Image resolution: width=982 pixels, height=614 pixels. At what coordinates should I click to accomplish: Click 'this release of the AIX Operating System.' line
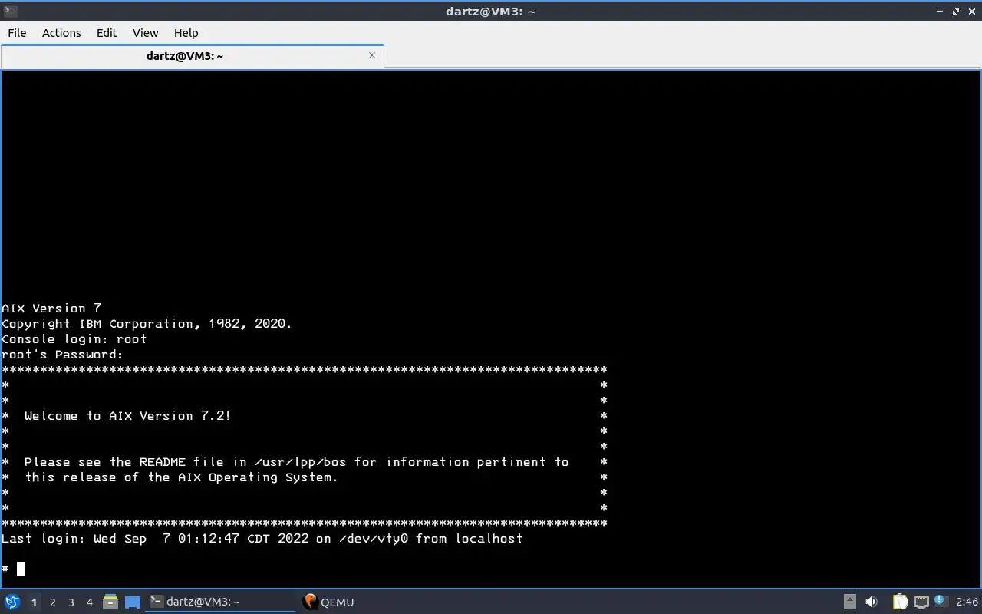coord(181,477)
